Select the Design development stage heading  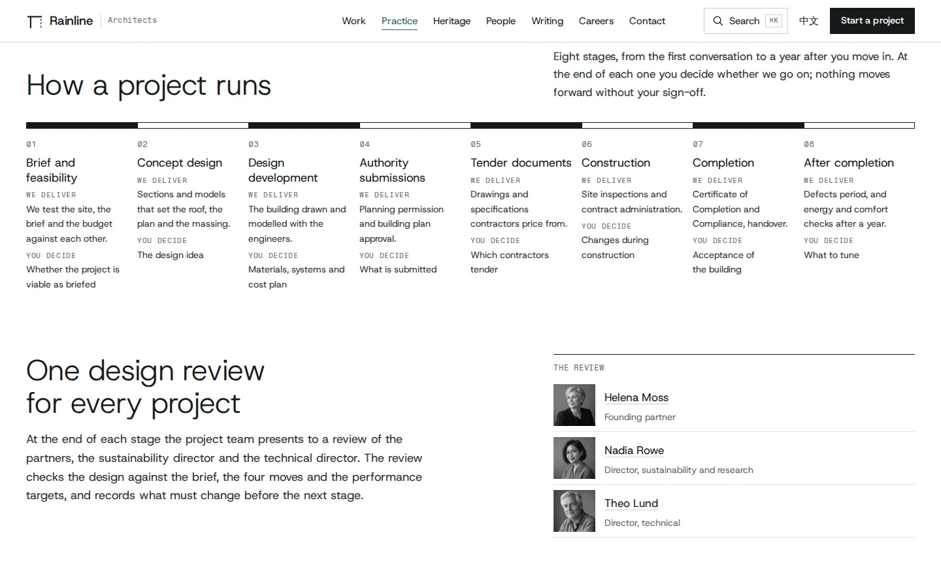283,170
